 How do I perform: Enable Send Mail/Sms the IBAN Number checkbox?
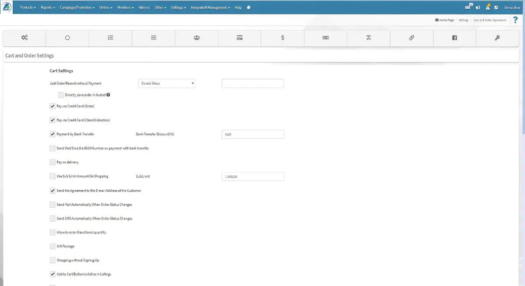coord(52,148)
